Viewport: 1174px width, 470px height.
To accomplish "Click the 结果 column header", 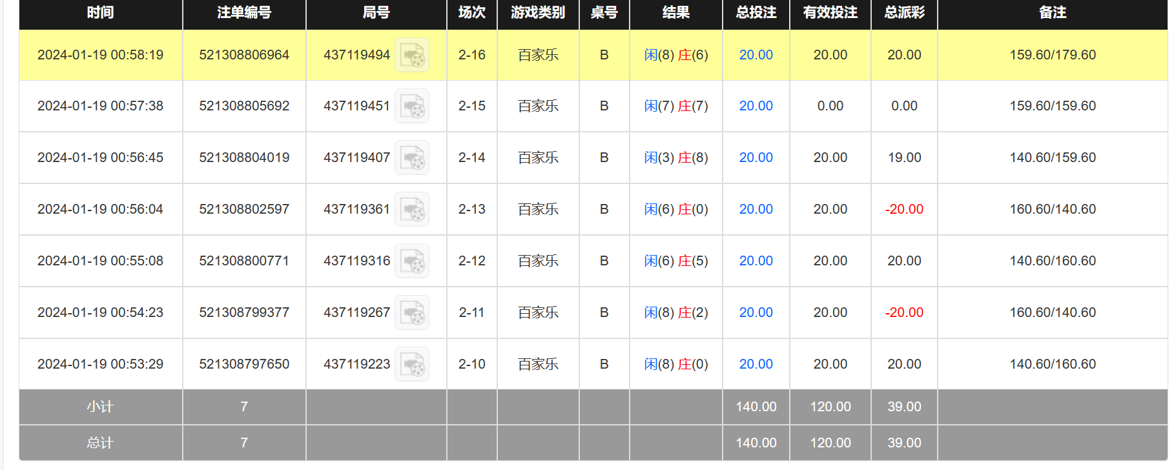I will point(676,12).
